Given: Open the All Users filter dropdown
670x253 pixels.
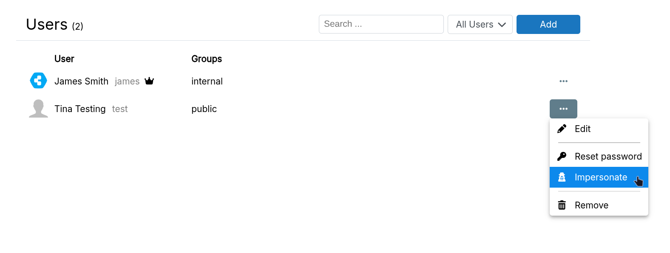Looking at the screenshot, I should (480, 25).
